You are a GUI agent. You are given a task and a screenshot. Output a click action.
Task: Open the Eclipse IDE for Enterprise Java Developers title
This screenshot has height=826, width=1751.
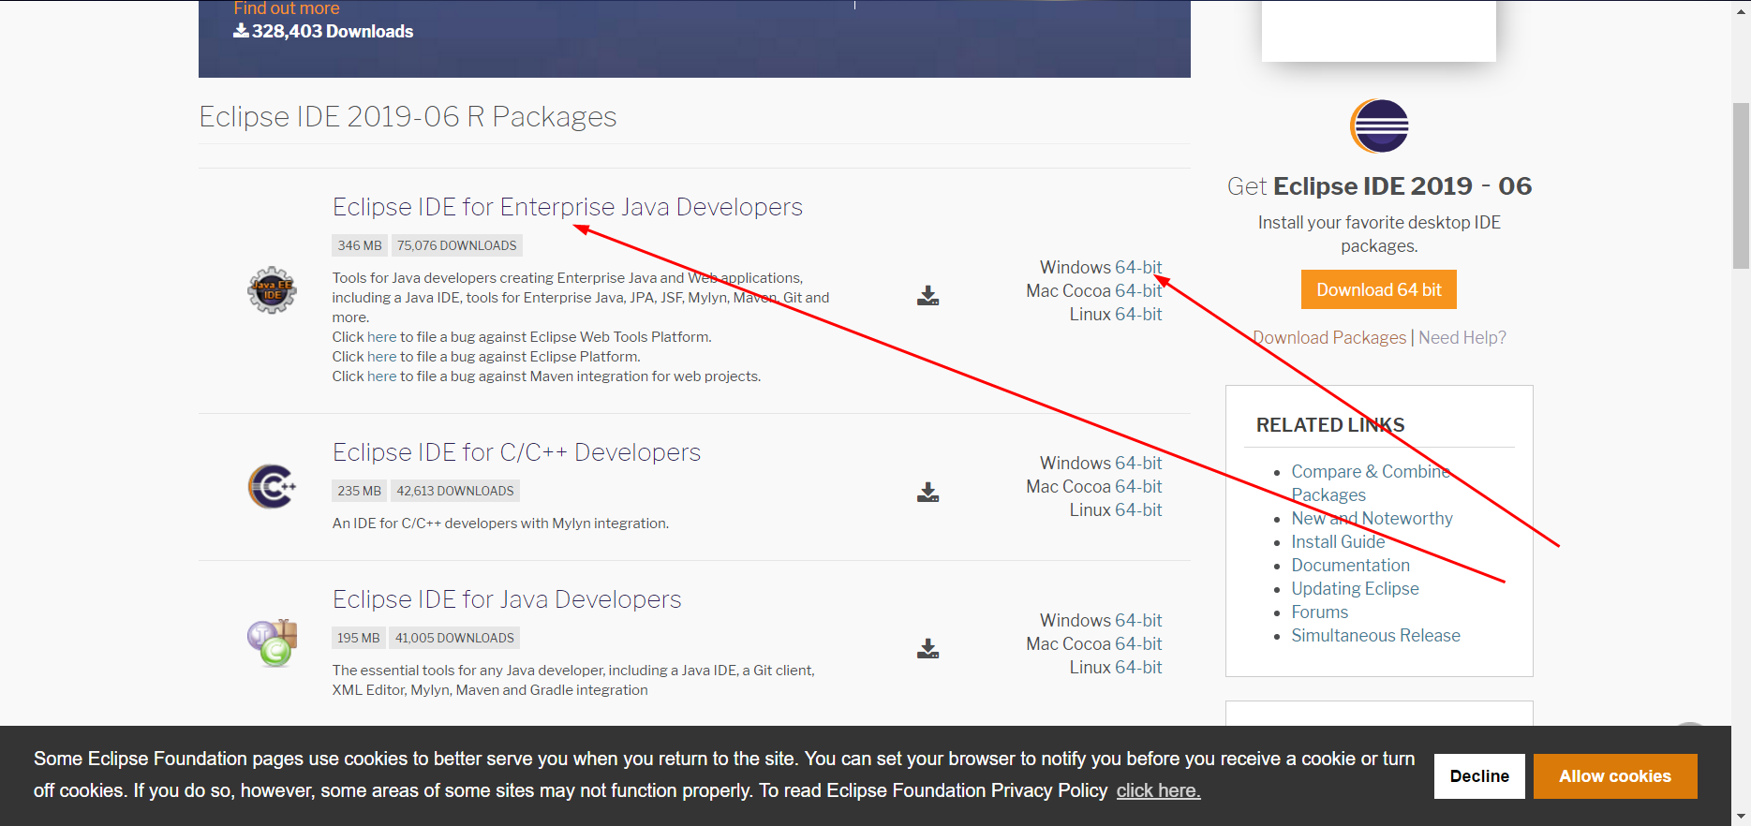(568, 207)
